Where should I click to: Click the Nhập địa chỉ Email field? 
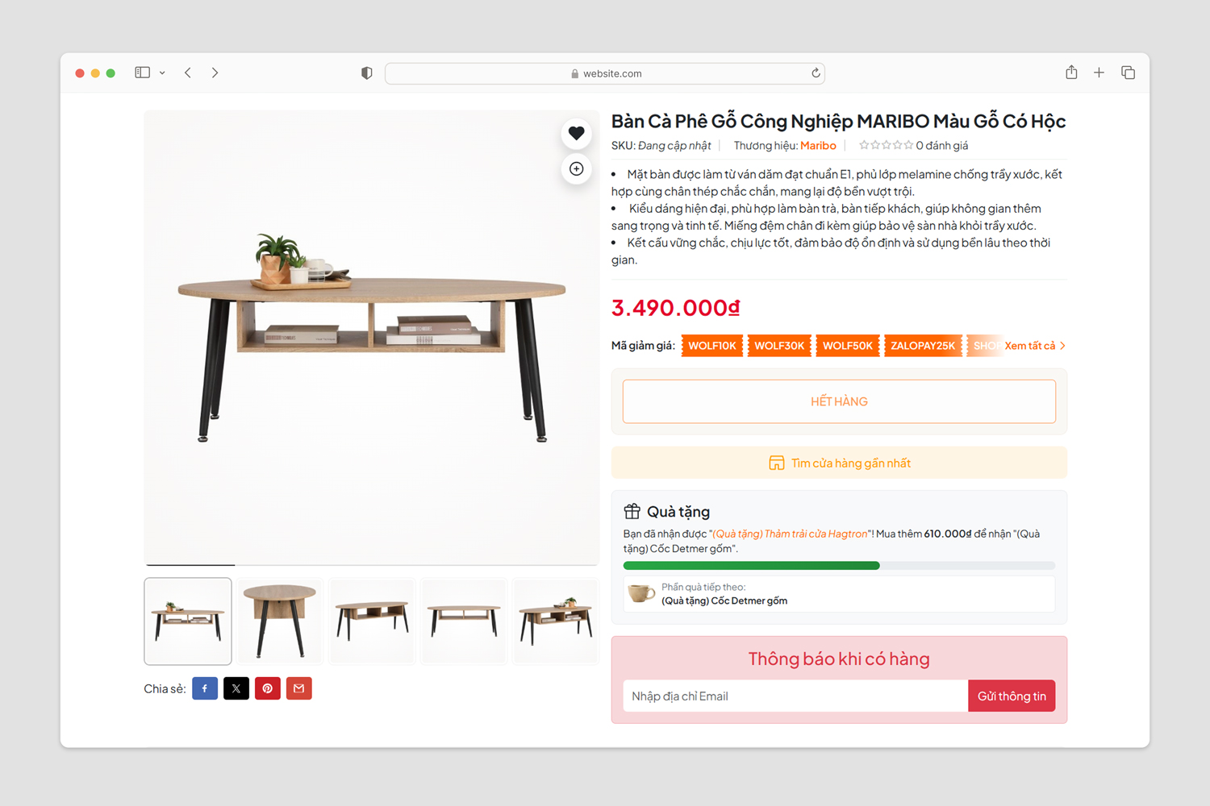pos(795,696)
